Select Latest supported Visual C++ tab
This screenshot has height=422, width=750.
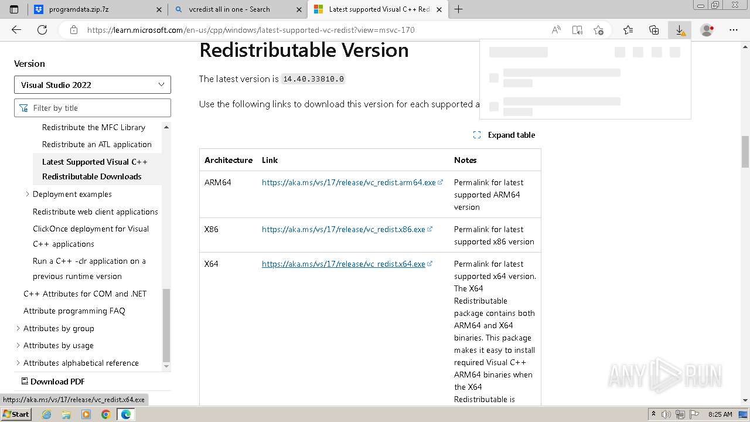[378, 9]
